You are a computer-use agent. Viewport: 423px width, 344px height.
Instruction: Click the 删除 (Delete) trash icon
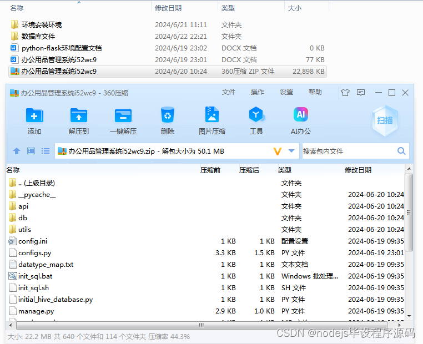click(x=168, y=115)
